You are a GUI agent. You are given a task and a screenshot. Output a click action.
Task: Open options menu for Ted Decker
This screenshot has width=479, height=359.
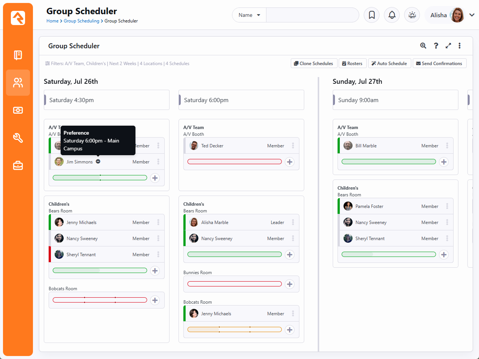(x=293, y=146)
